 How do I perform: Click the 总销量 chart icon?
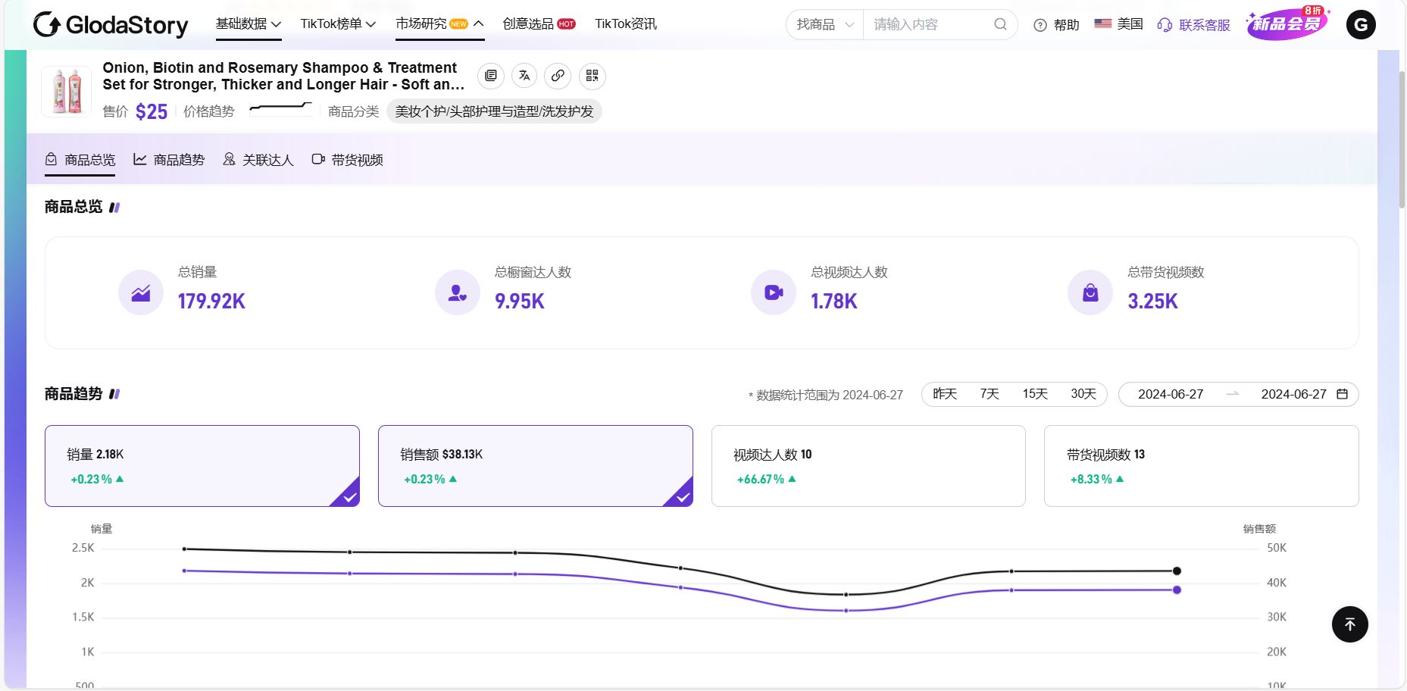(141, 292)
